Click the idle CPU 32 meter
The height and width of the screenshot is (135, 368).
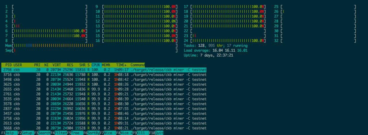click(315, 41)
